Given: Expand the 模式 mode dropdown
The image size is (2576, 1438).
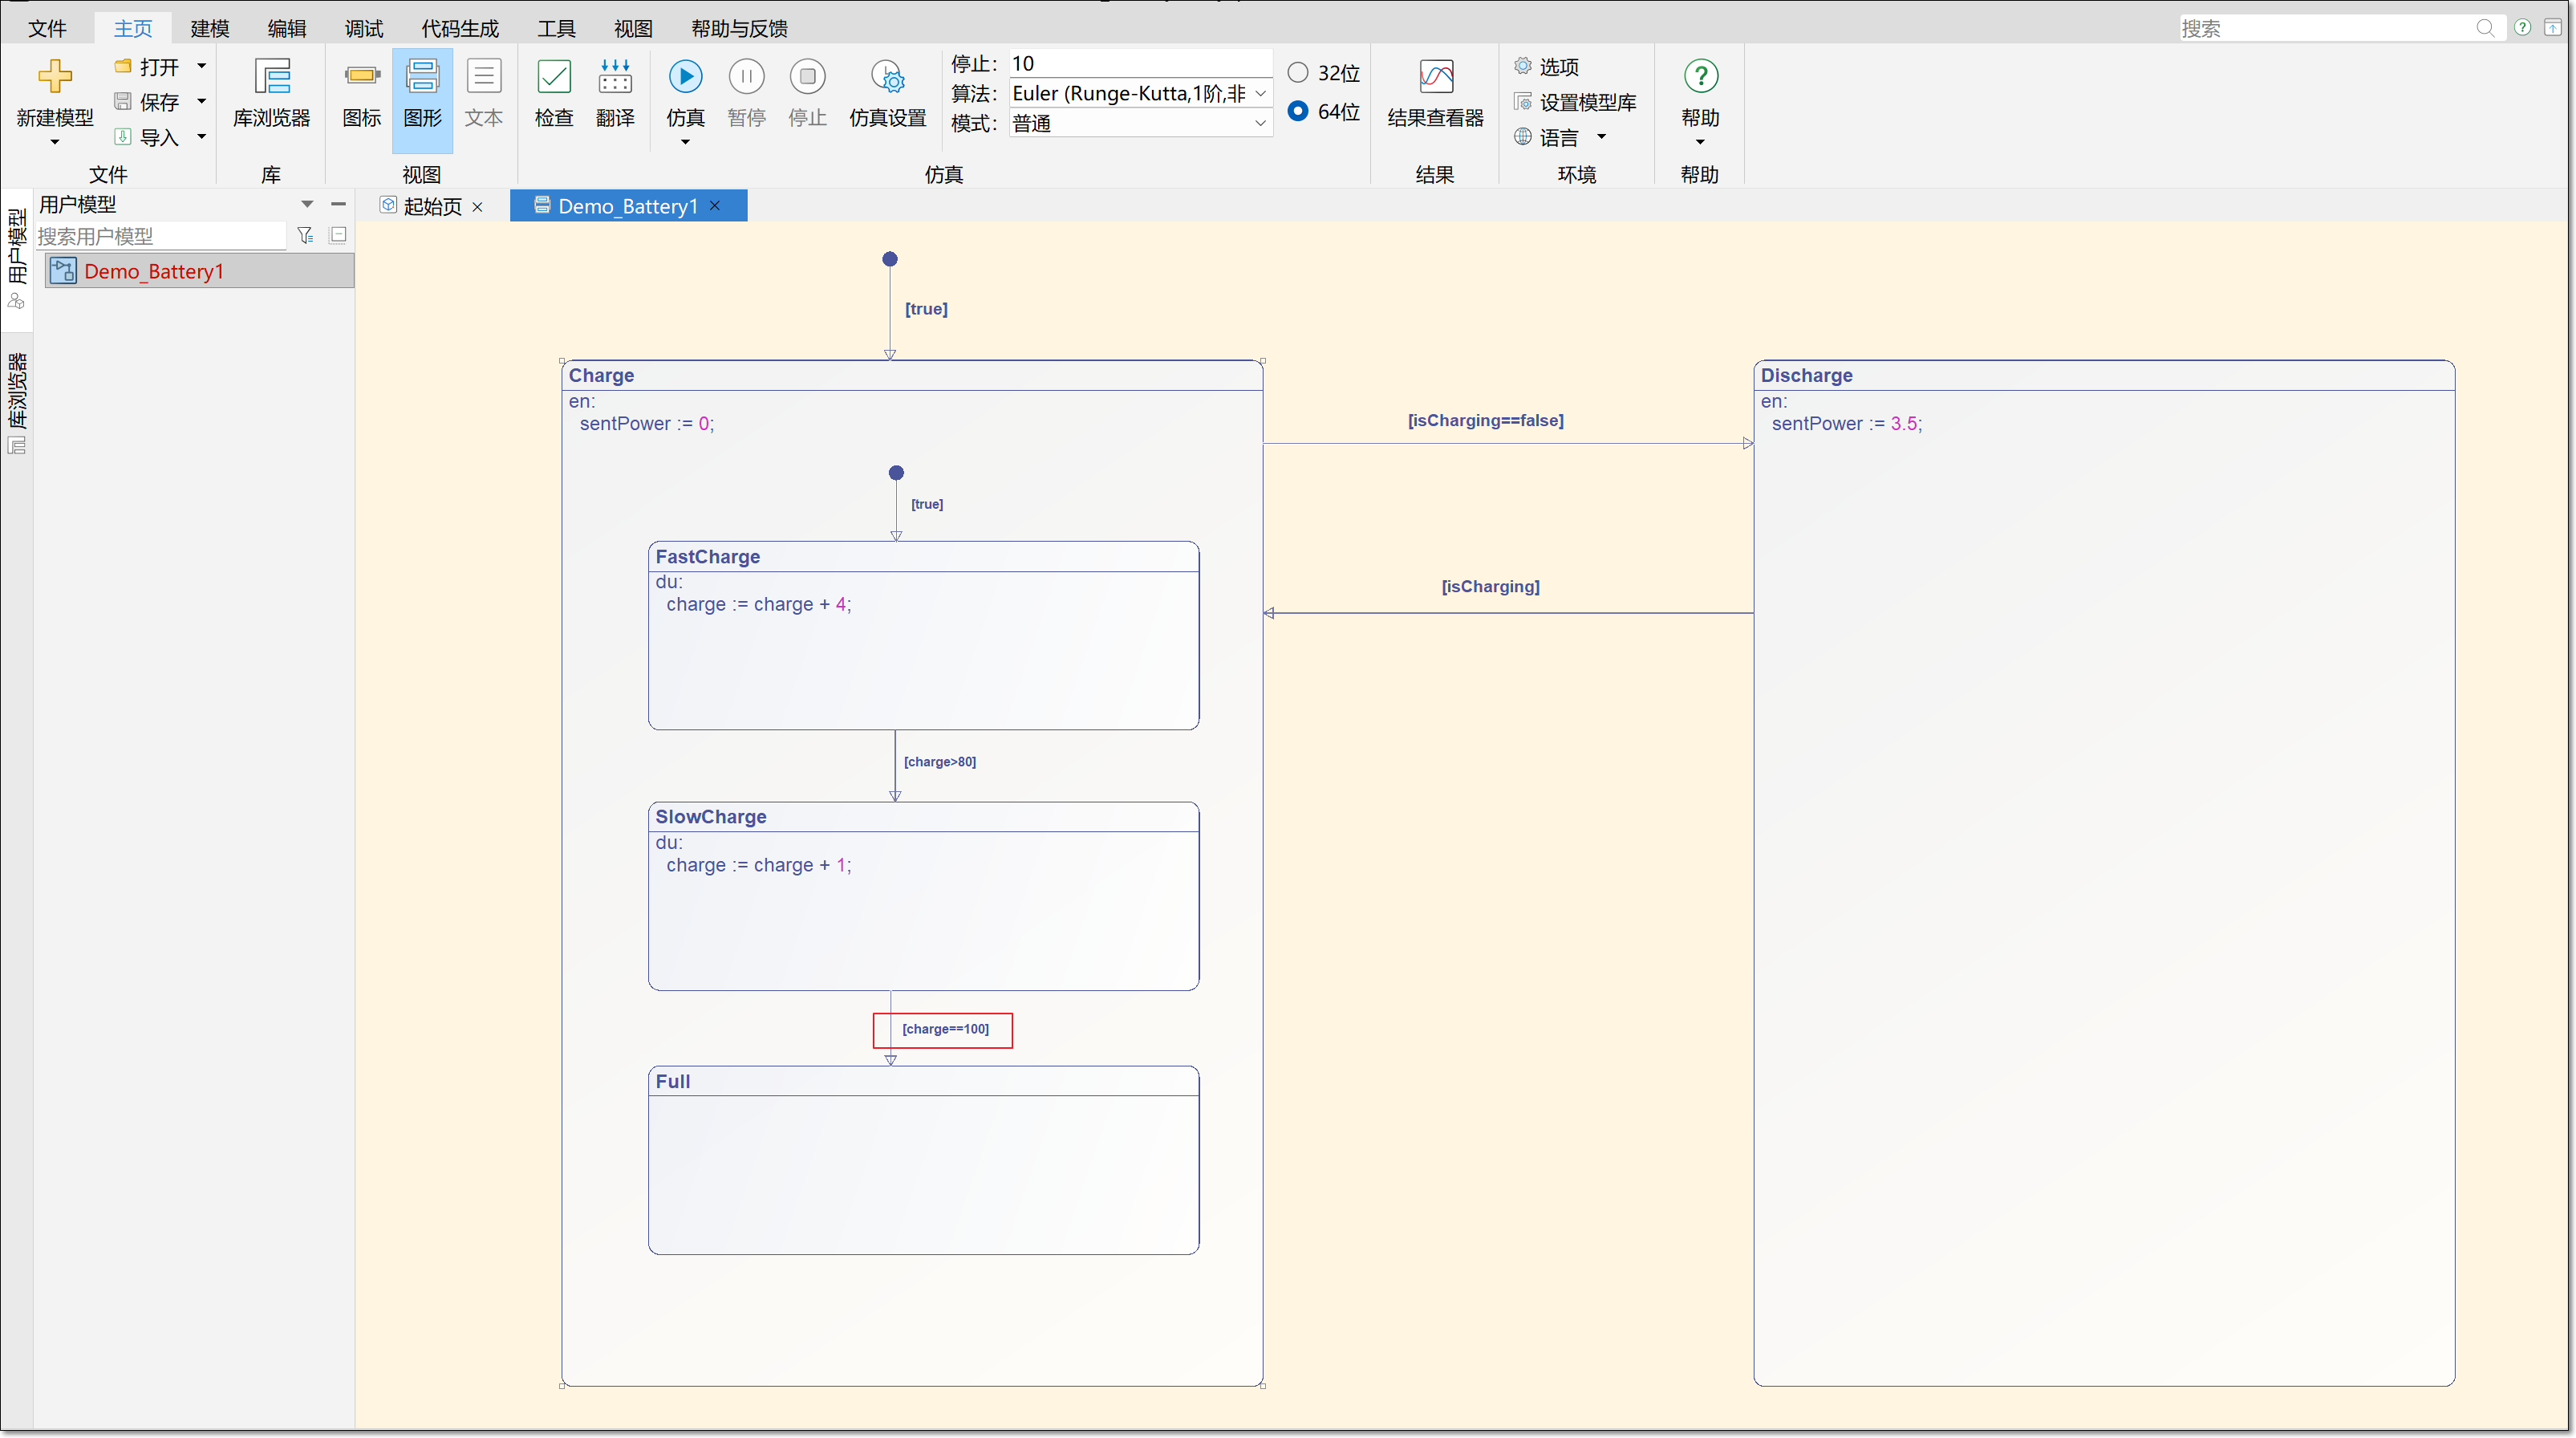Looking at the screenshot, I should pyautogui.click(x=1260, y=123).
